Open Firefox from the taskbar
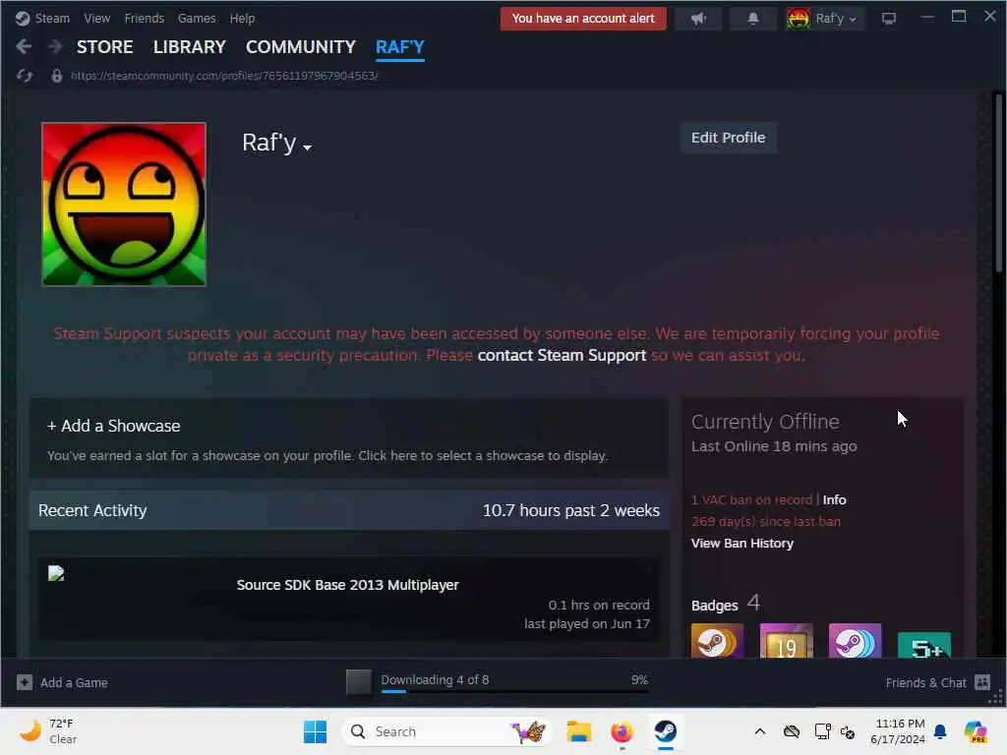The image size is (1007, 755). pyautogui.click(x=622, y=731)
